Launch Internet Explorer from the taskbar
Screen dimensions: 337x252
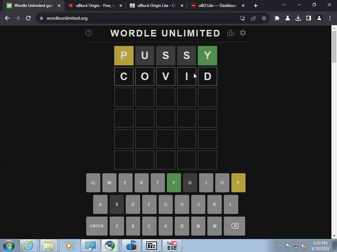click(28, 245)
